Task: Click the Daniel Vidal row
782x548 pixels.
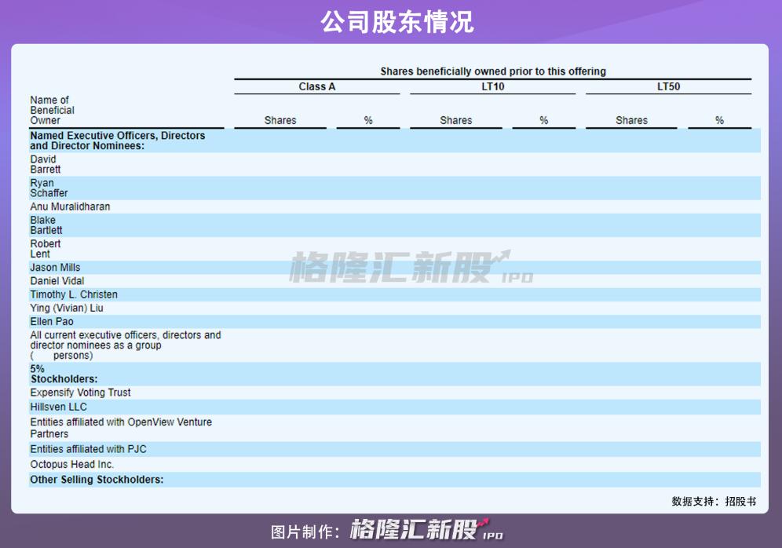Action: pos(394,281)
